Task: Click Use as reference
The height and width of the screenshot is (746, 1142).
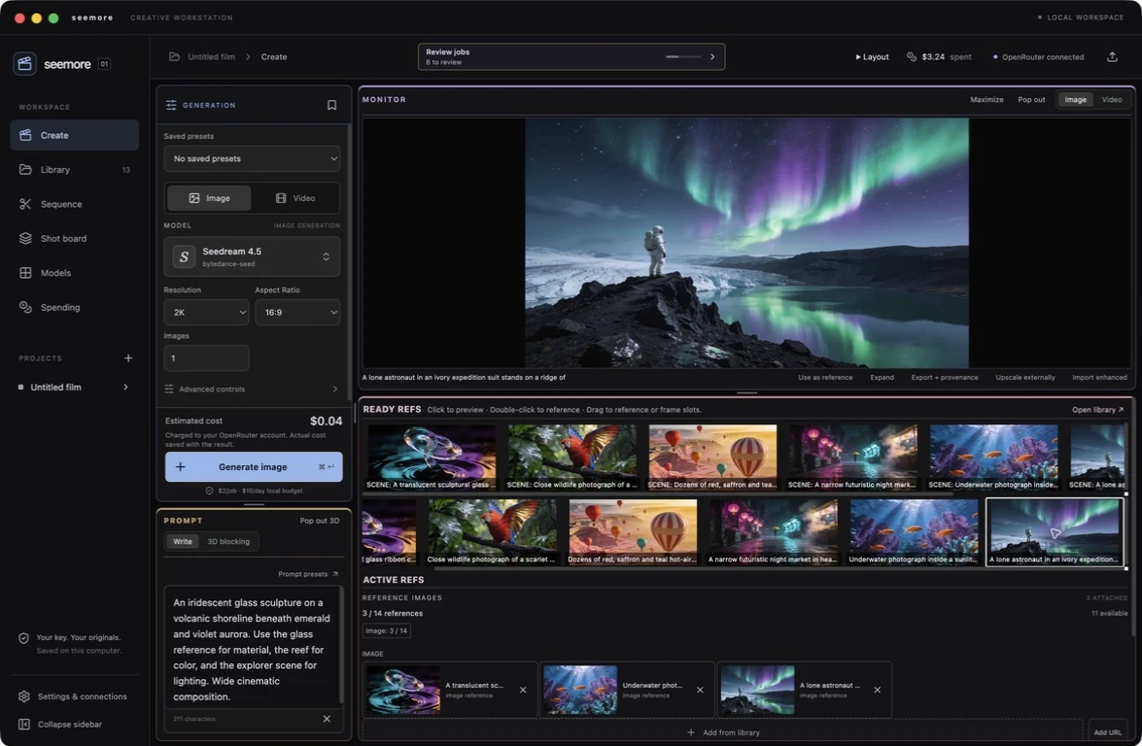Action: point(825,378)
